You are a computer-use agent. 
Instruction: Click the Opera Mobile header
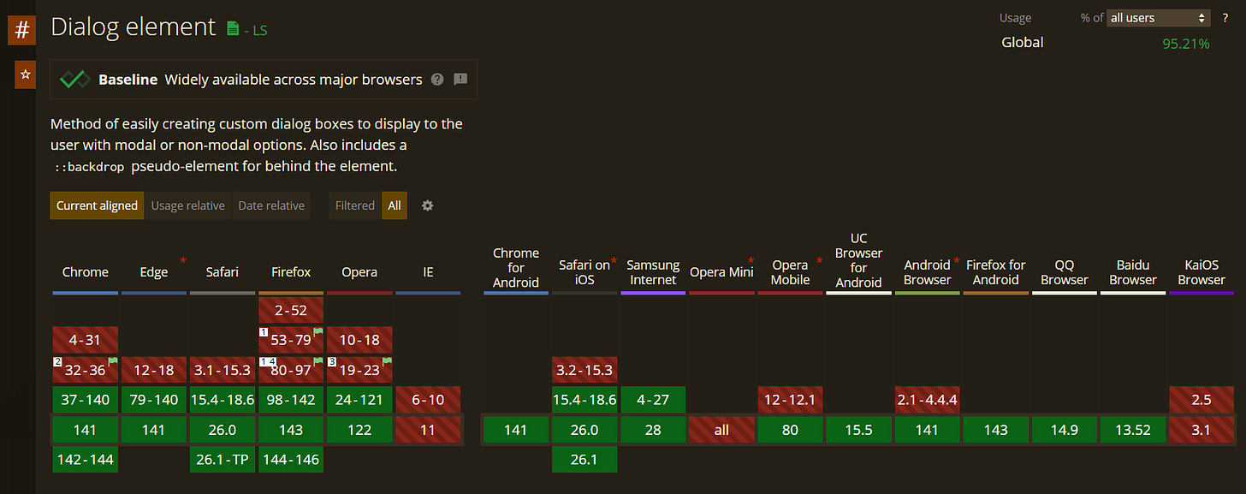(790, 272)
